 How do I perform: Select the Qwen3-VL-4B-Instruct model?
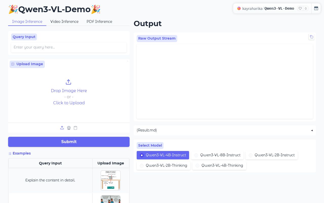point(163,155)
